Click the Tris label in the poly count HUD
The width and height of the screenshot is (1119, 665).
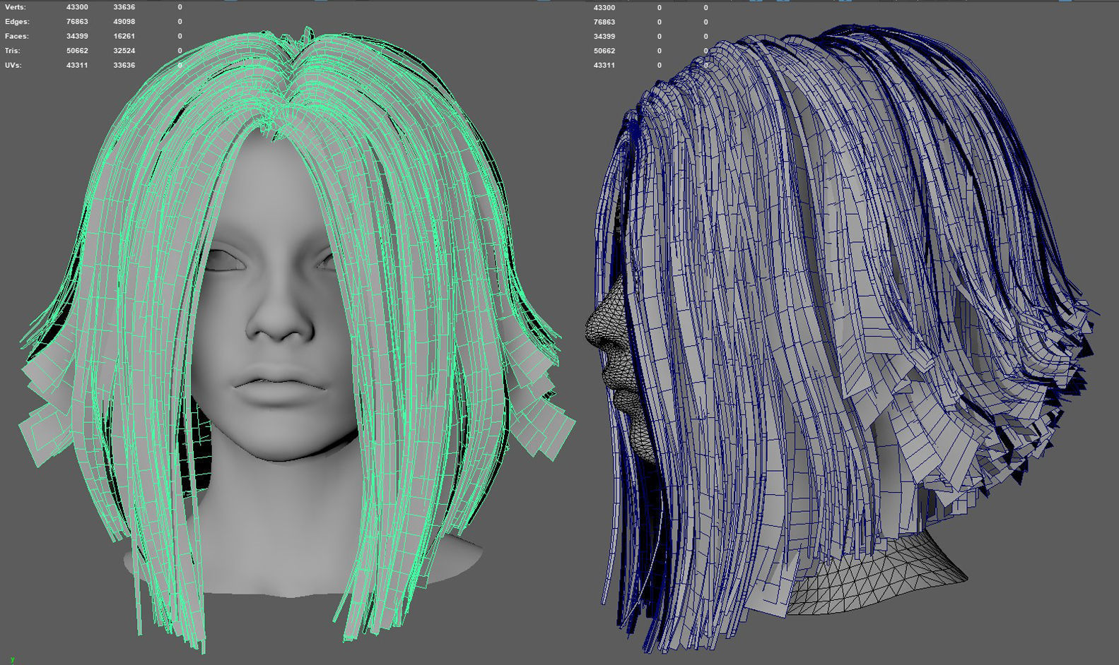click(x=13, y=51)
